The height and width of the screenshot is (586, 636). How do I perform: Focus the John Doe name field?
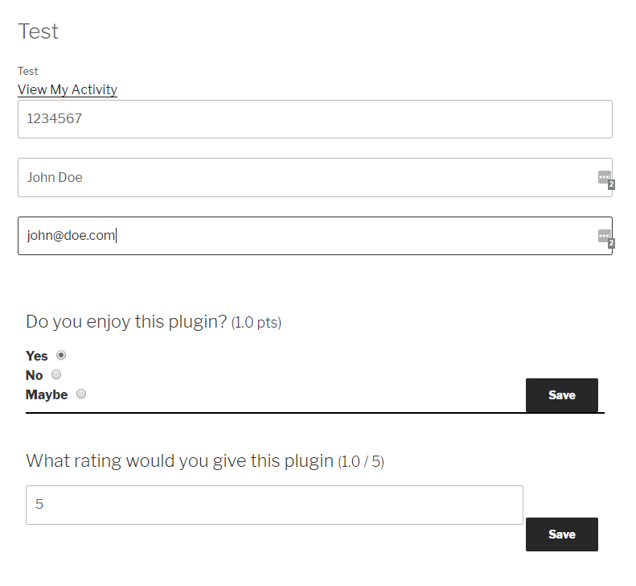pyautogui.click(x=314, y=177)
